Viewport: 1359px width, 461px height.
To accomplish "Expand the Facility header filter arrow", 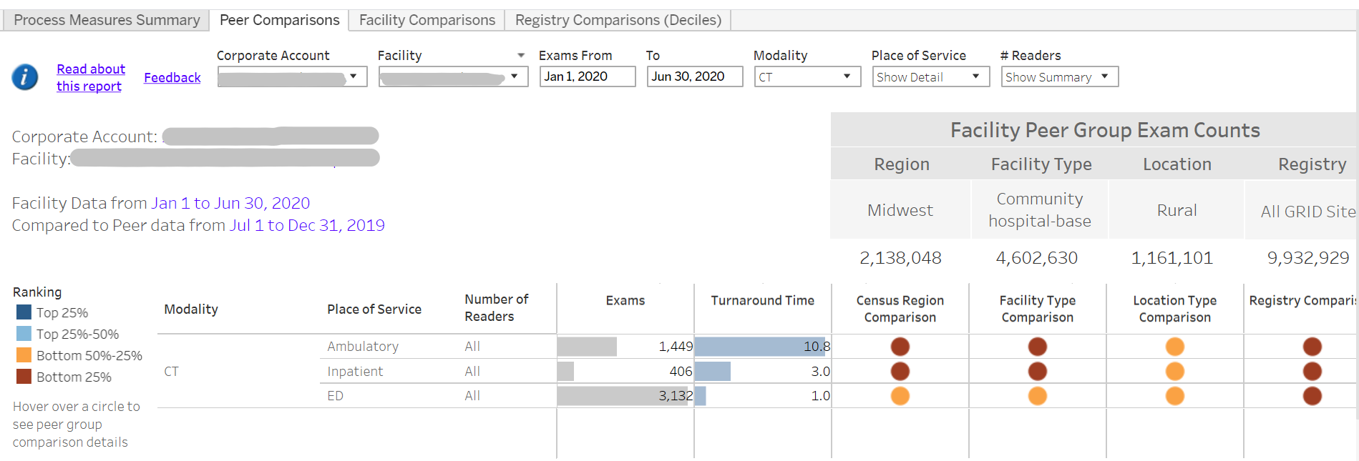I will 521,56.
